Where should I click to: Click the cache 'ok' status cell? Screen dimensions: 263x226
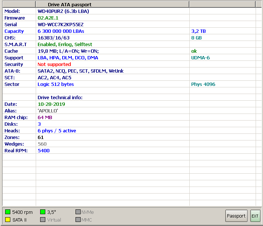(194, 51)
